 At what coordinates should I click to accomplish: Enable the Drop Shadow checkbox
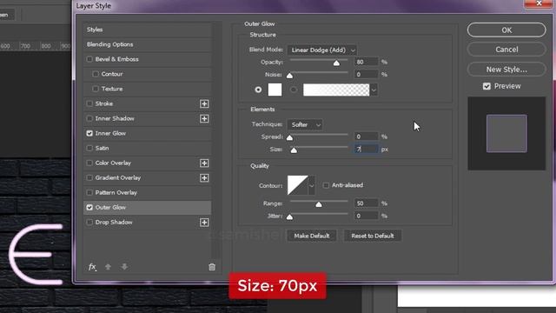click(x=89, y=223)
